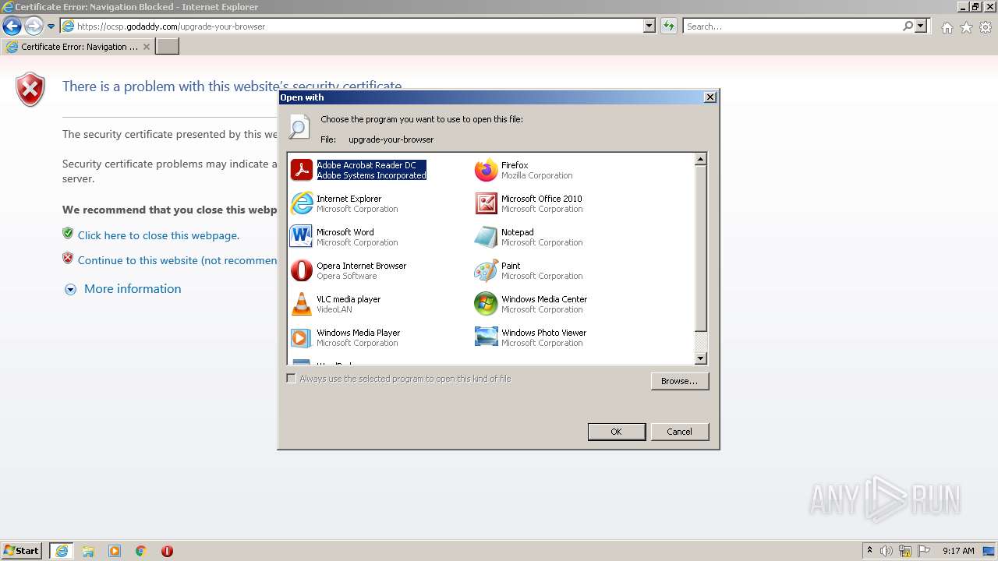Click the Search... input field
Viewport: 998px width, 561px height.
pyautogui.click(x=792, y=26)
